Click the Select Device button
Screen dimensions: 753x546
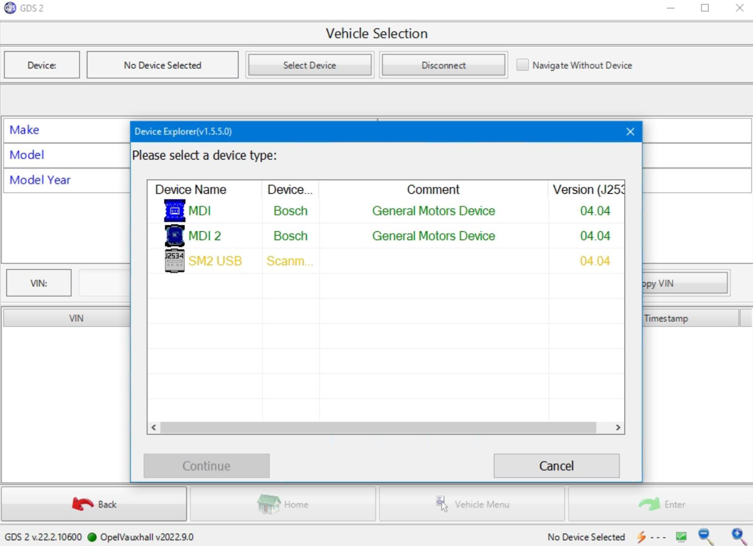click(309, 65)
